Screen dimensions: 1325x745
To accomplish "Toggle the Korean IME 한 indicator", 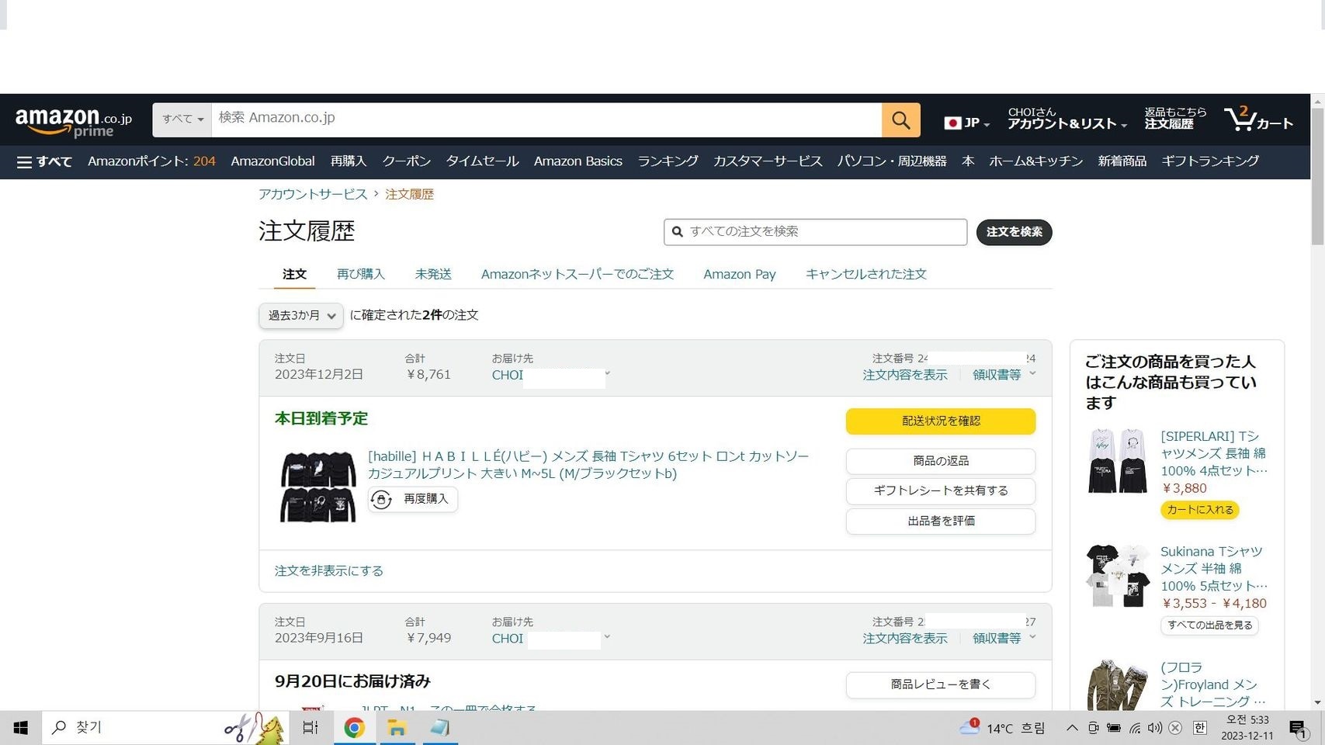I will [1199, 728].
